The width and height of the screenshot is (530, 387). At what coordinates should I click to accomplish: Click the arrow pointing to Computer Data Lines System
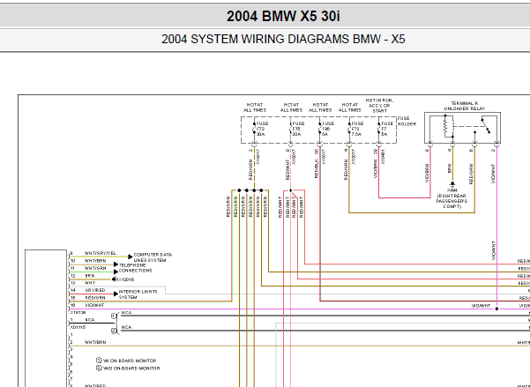131,257
